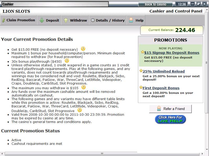209x156 pixels.
Task: Click the Cashier and Control Panel heading
Action: coord(176,11)
